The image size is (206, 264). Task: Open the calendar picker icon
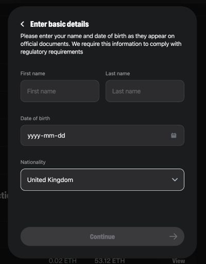(x=174, y=135)
